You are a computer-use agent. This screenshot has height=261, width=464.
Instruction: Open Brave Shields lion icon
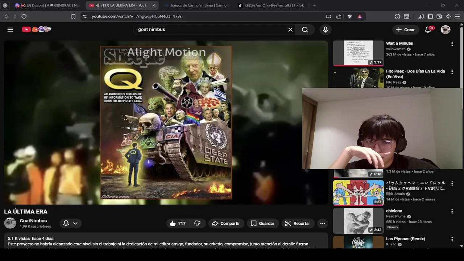click(349, 16)
